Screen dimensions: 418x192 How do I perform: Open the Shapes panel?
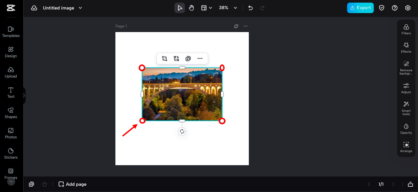pyautogui.click(x=11, y=113)
